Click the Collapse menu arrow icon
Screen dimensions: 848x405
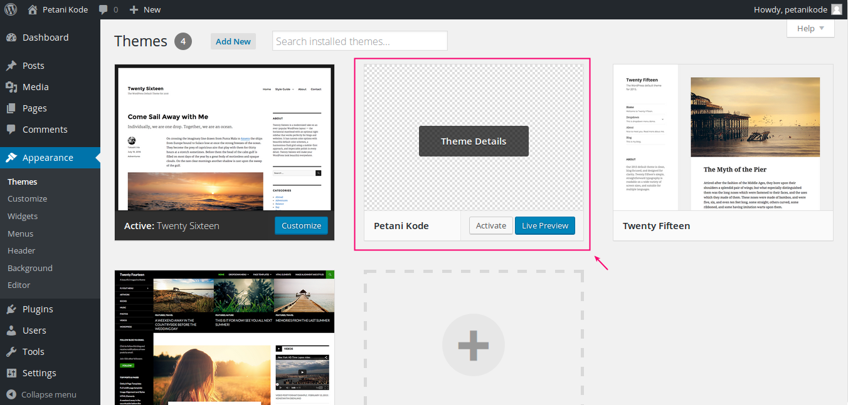[x=11, y=394]
